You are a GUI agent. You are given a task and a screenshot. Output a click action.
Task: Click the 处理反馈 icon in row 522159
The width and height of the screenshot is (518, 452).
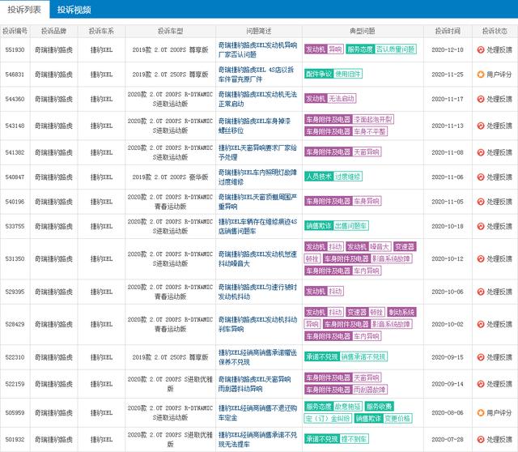[x=481, y=384]
